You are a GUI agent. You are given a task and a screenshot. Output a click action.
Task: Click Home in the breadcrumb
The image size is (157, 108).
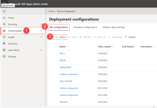coord(51,11)
